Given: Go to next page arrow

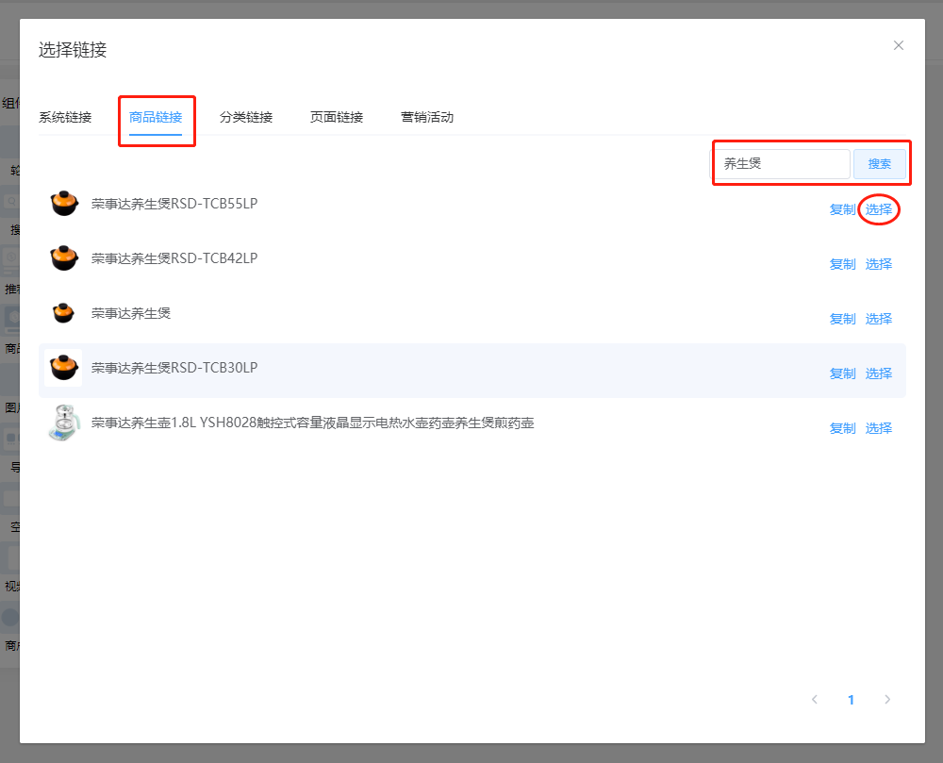Looking at the screenshot, I should (x=887, y=699).
